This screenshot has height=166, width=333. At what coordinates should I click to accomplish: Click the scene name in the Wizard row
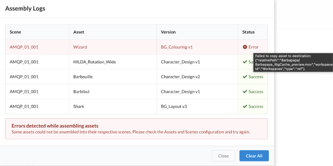24,47
